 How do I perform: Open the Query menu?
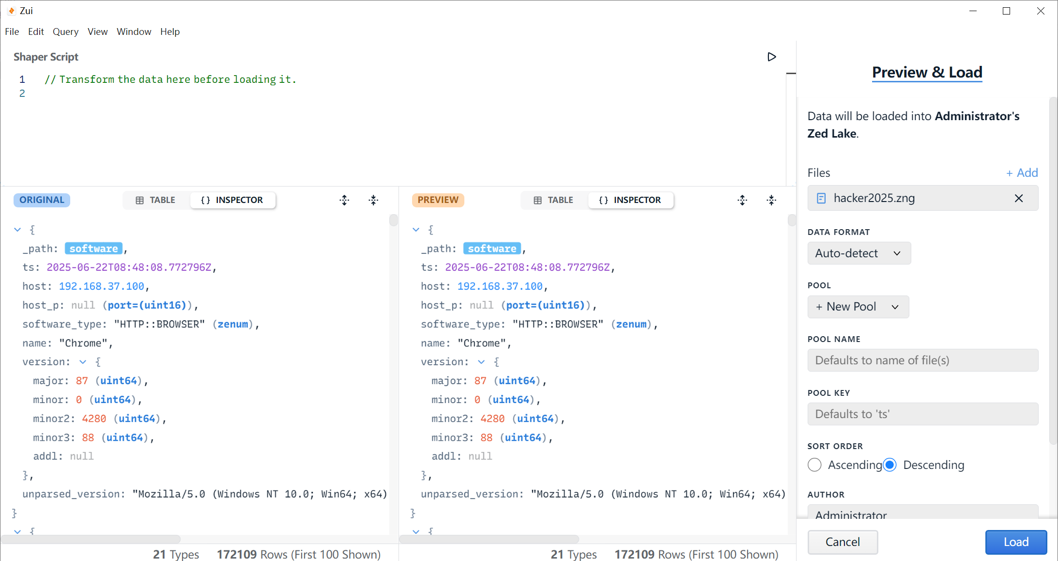[65, 31]
